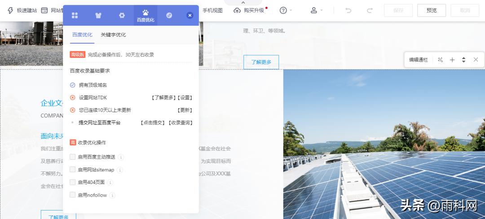Open the gear settings icon in panel header

122,15
